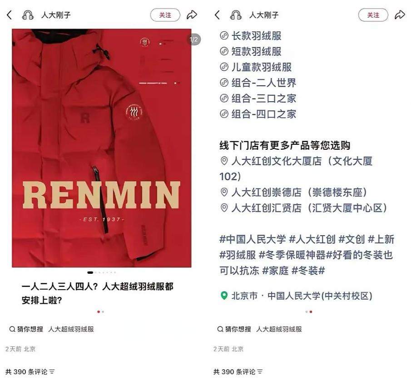Open 人大刚子 headphone avatar on left post
411x385 pixels.
tap(28, 15)
